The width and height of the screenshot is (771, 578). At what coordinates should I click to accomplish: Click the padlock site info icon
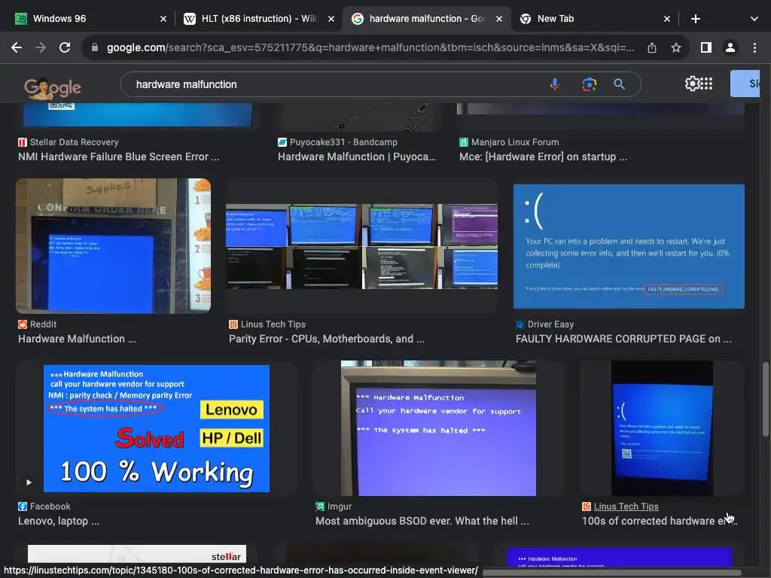tap(94, 47)
